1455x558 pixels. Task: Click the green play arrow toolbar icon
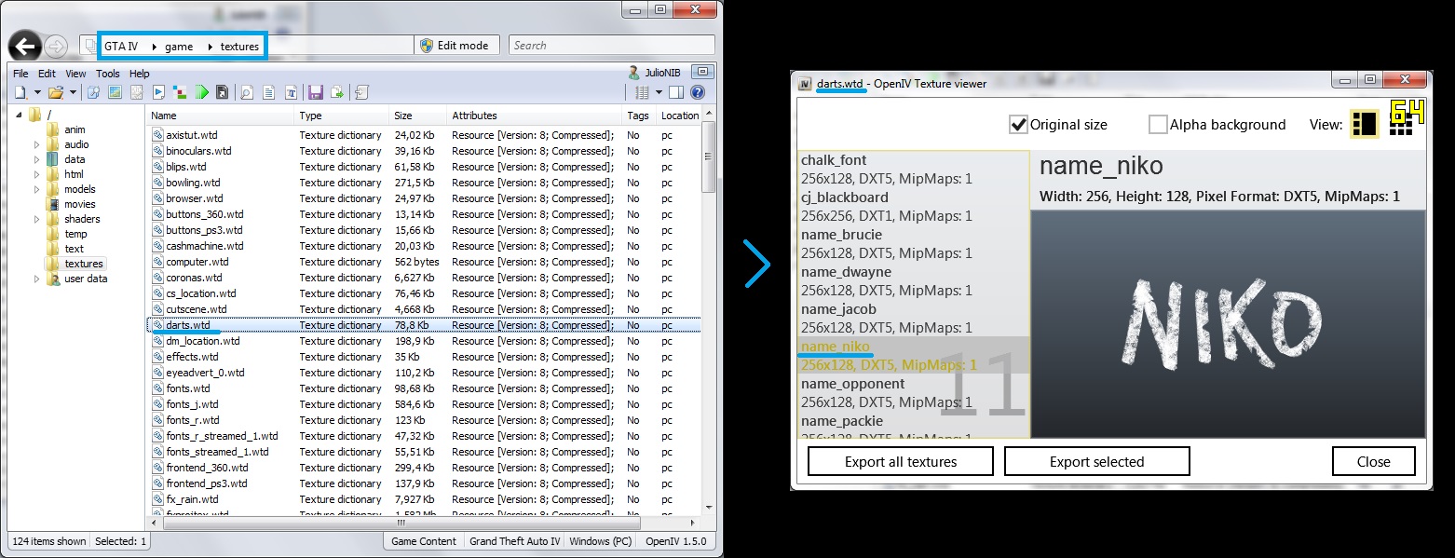[x=202, y=92]
